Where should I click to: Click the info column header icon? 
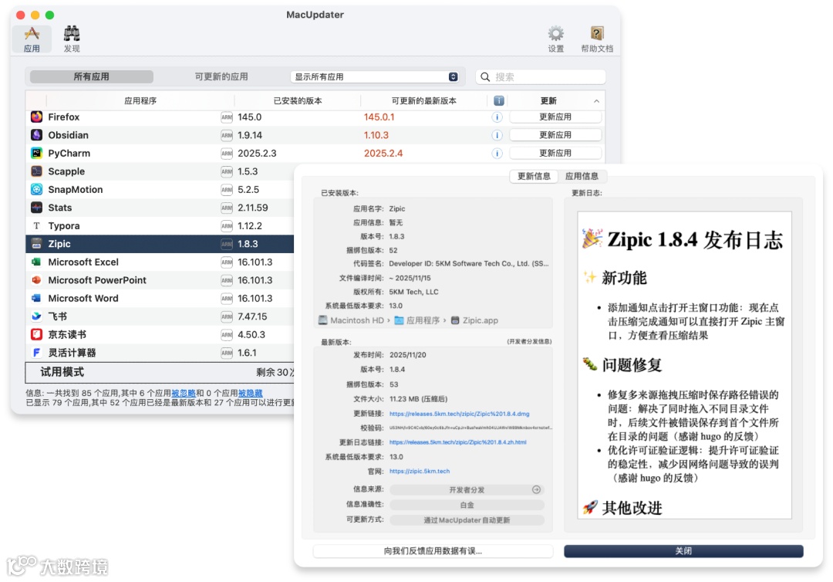pyautogui.click(x=498, y=100)
